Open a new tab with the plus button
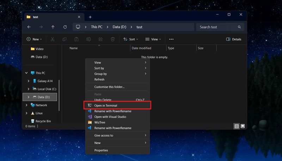The width and height of the screenshot is (282, 161). 90,17
